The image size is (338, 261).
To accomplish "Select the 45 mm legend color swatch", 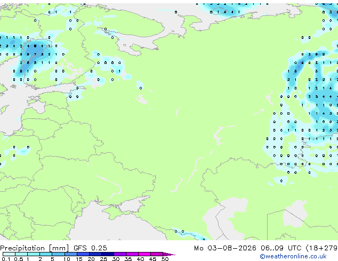I will 157,254.
